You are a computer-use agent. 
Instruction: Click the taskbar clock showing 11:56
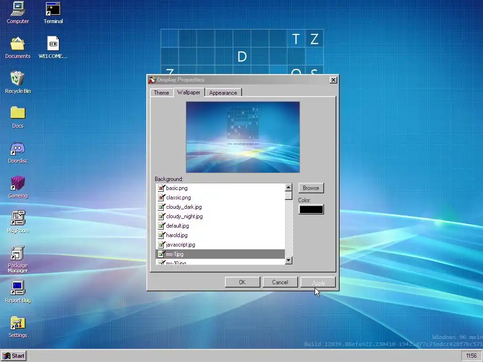(x=471, y=356)
